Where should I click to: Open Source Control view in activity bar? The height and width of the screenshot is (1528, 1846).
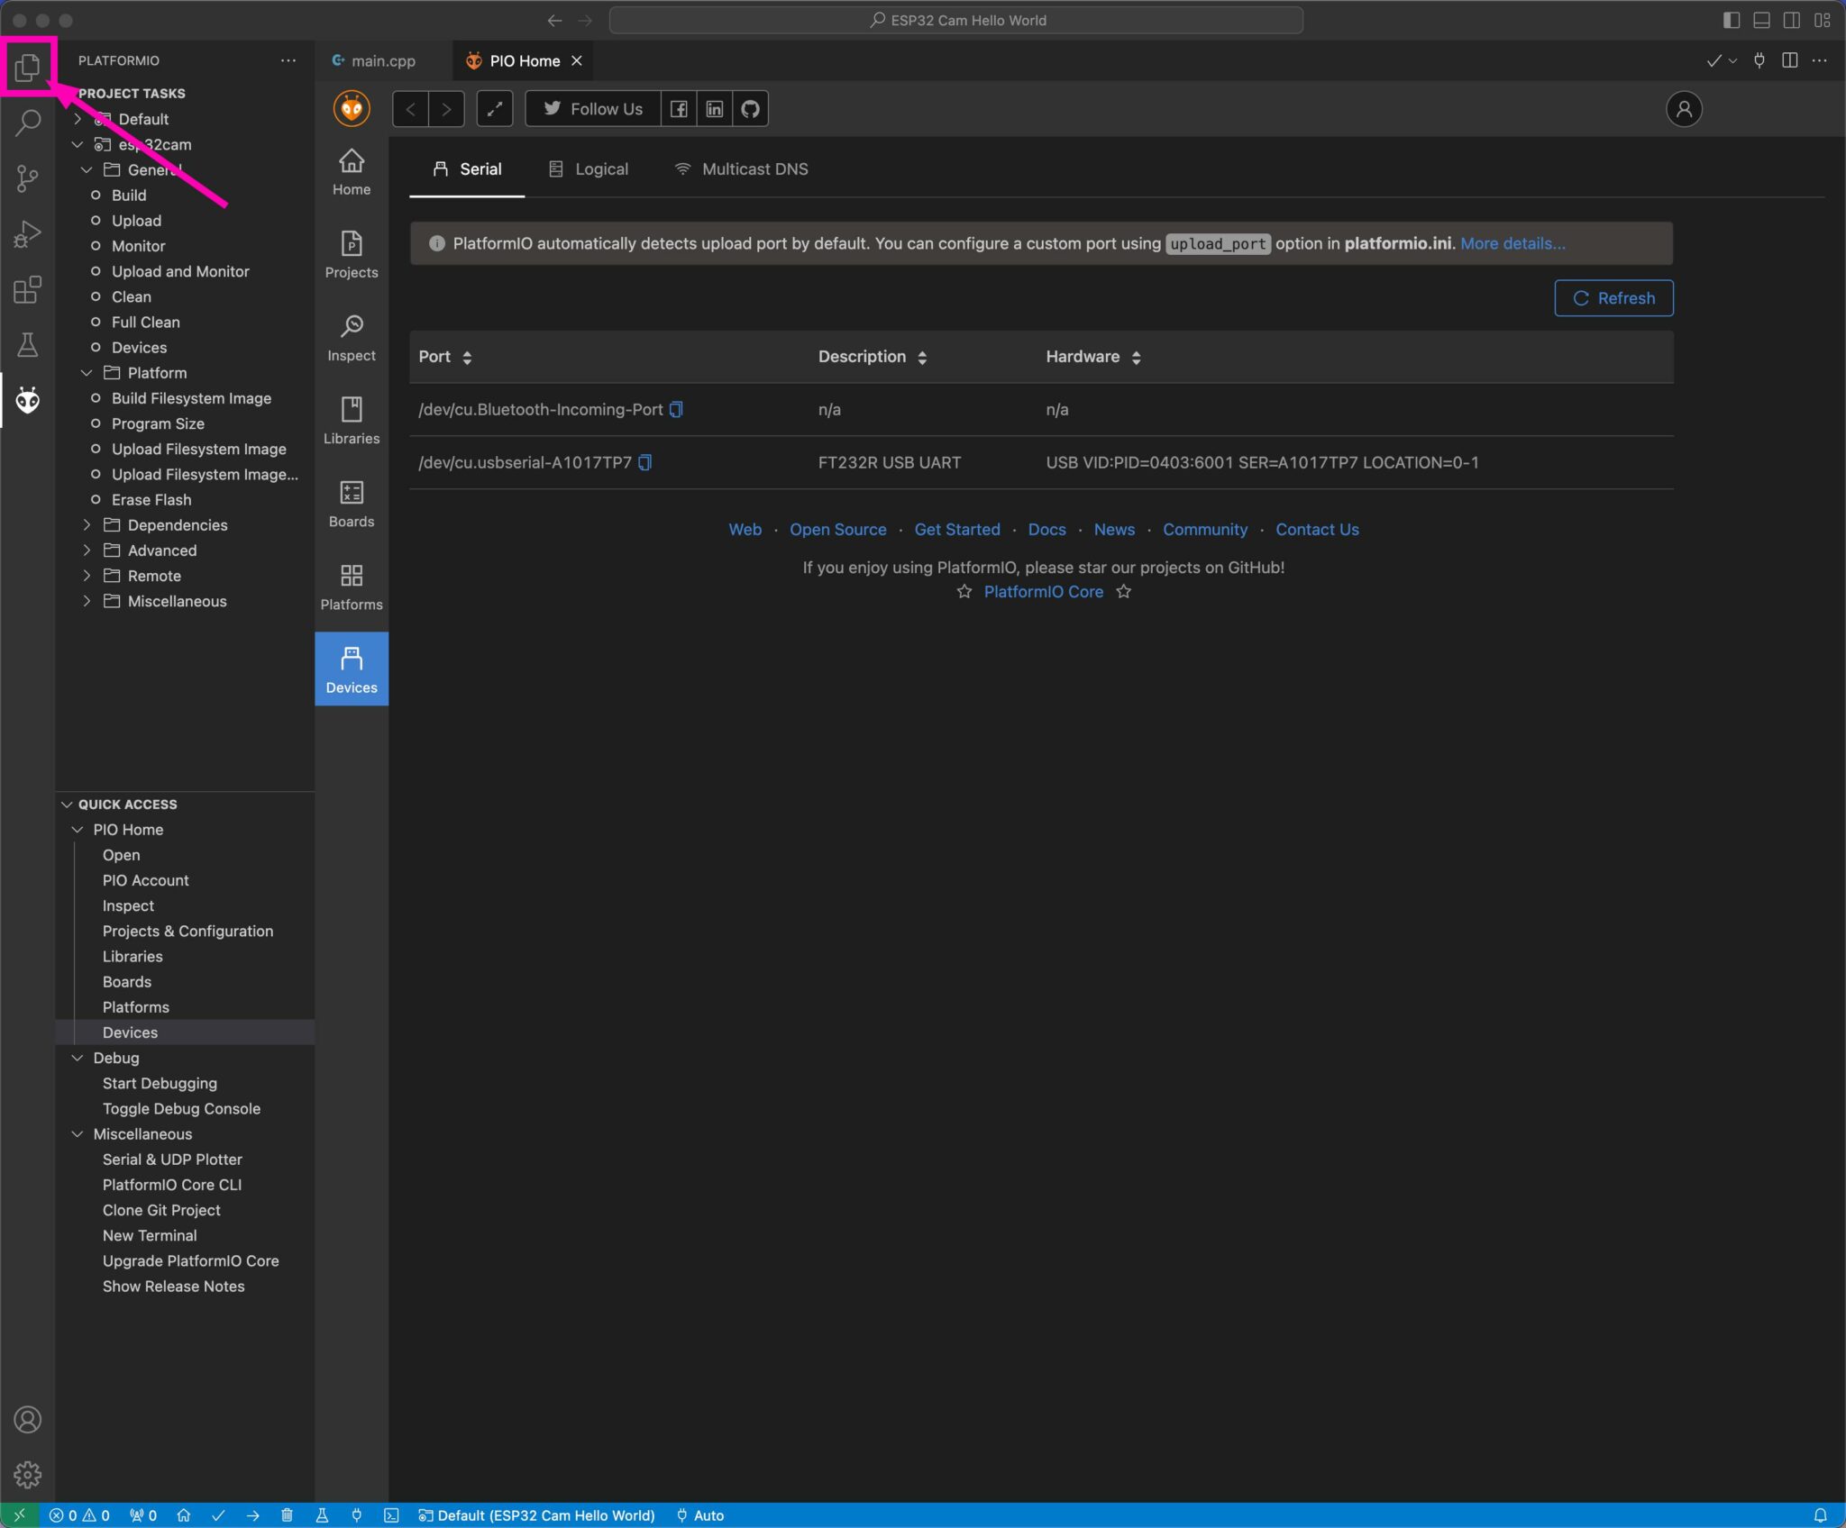pos(27,177)
